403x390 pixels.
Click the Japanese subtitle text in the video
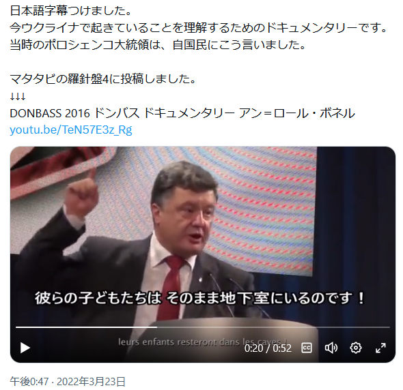pos(199,298)
